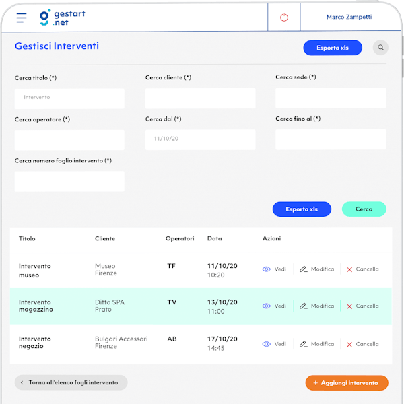Click Vedi for Intervento magazzino
Image resolution: width=404 pixels, height=404 pixels.
tap(280, 306)
